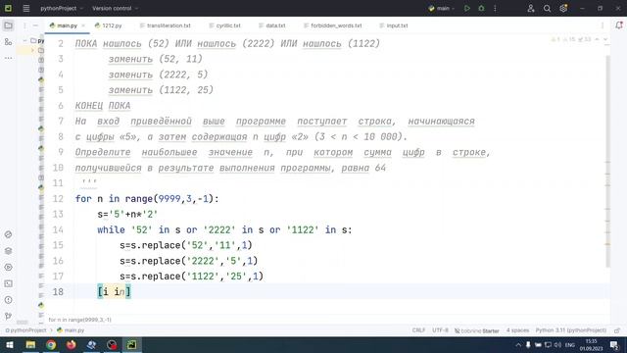Click pythonProject in the navigation bar

tap(25, 330)
